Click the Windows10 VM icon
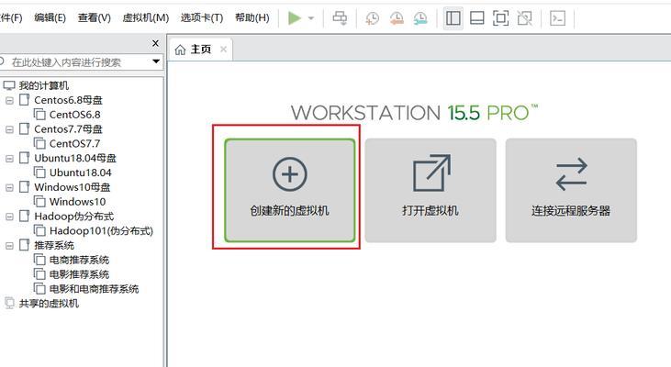 [x=39, y=202]
